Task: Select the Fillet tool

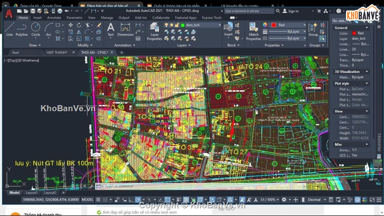Action: pos(87,32)
